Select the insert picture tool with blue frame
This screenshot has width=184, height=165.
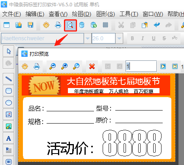(9, 114)
